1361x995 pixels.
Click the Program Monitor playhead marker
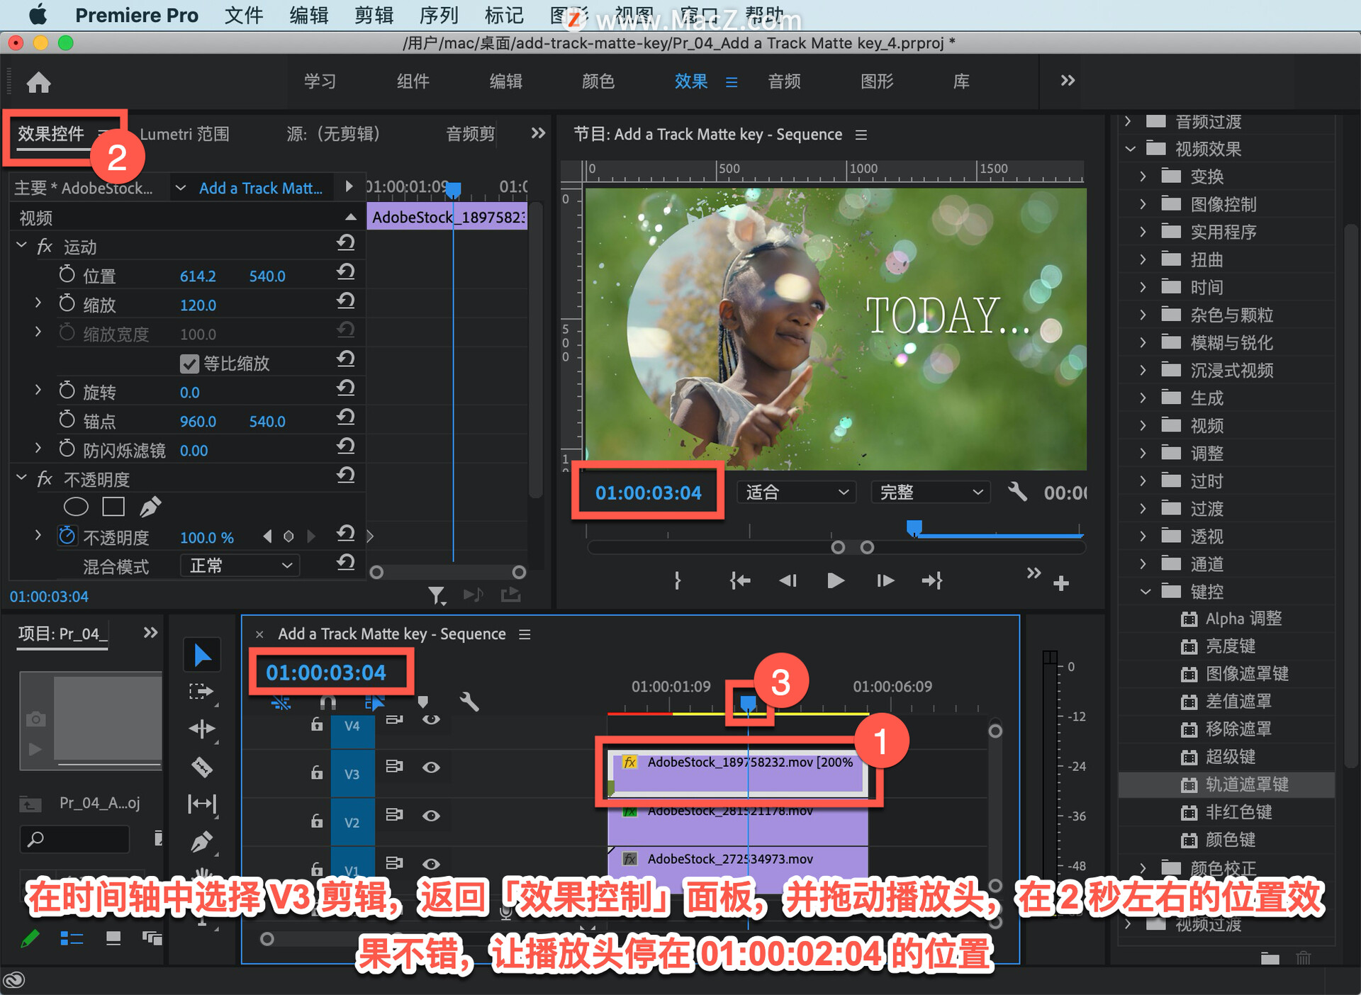(914, 528)
